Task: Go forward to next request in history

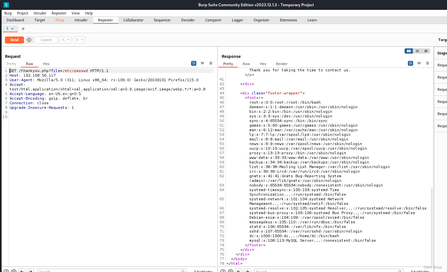Action: tap(77, 40)
